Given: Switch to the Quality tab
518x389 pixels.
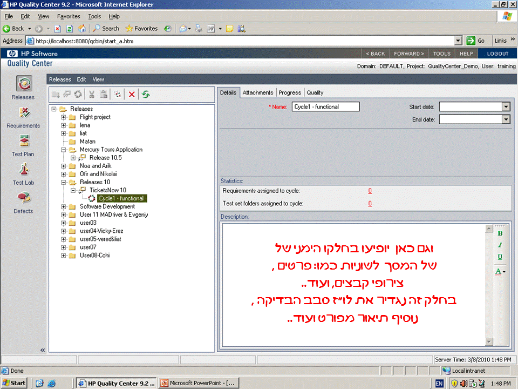Looking at the screenshot, I should (x=315, y=92).
